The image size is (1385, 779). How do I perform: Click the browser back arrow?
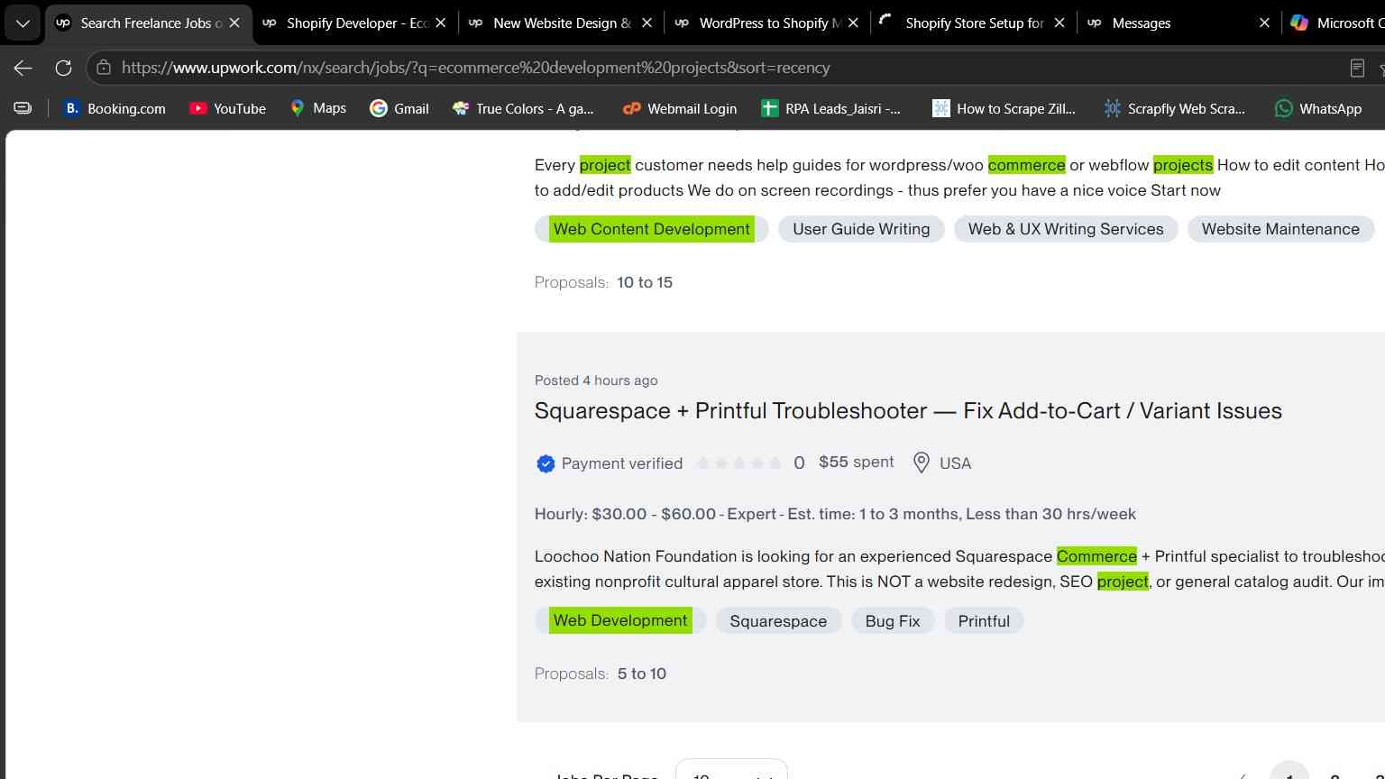(23, 68)
